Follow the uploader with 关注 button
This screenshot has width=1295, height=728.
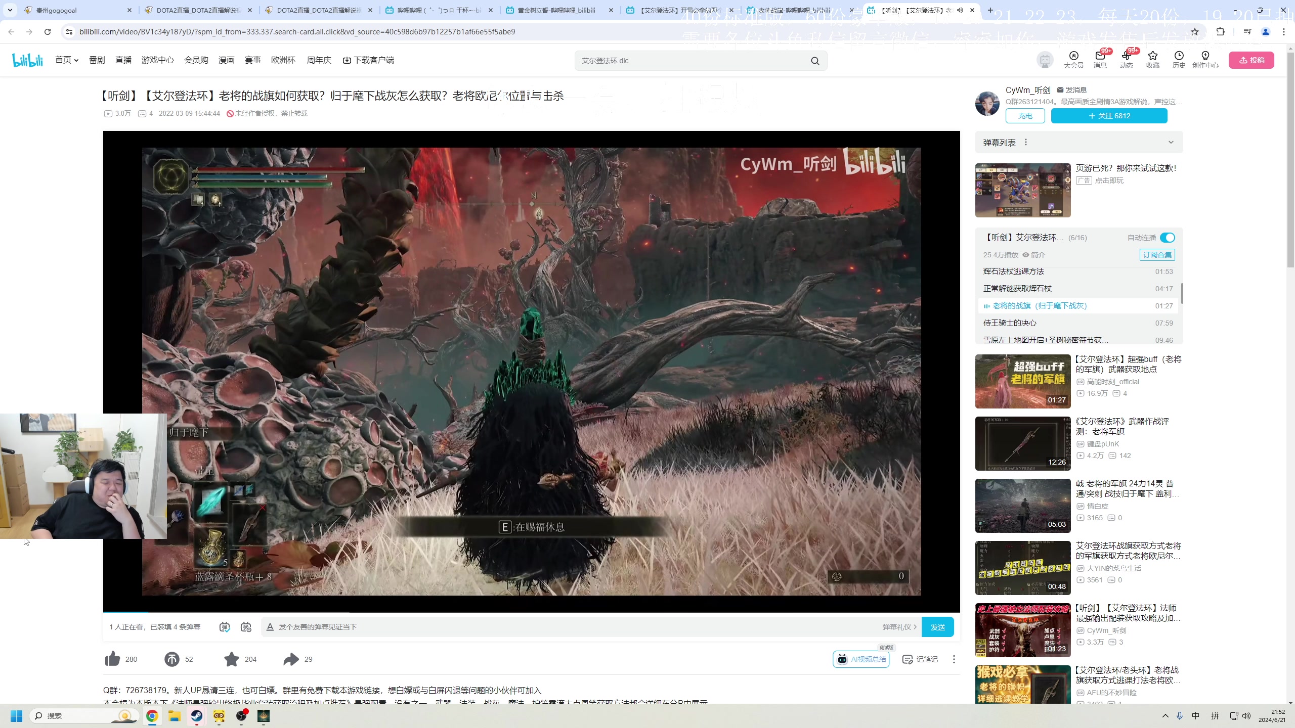[x=1109, y=116]
